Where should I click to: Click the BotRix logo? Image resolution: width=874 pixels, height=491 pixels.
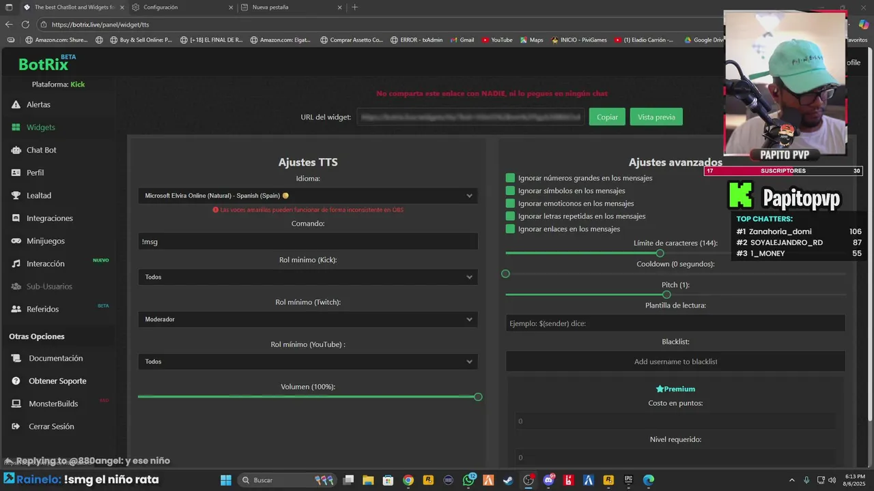point(44,65)
